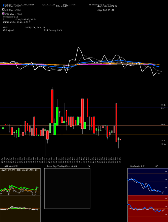Open the red RSI chart panel

148,209
